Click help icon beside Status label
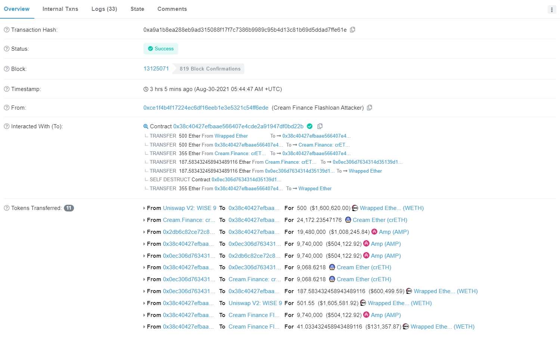Screen dimensions: 560x339 tap(6, 48)
